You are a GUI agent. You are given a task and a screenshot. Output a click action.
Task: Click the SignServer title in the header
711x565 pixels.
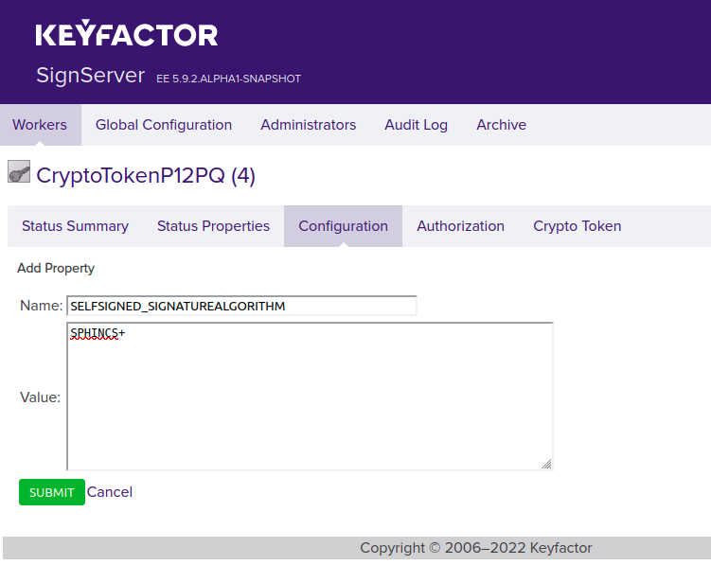[x=90, y=76]
